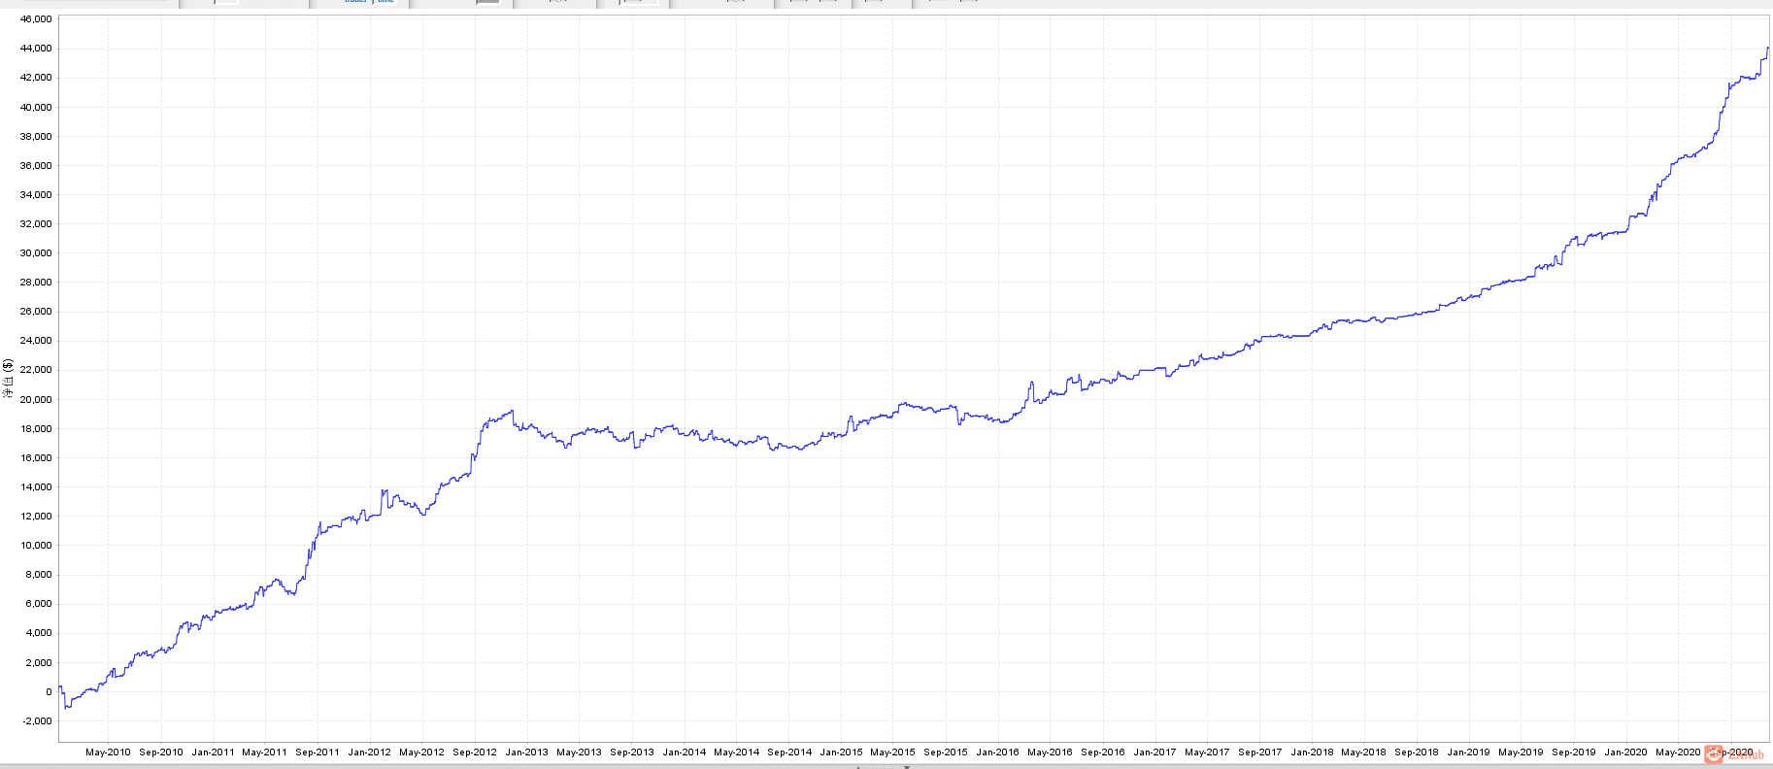Click the "Sep-2018" date axis label
Screen dimensions: 1773x769
(1417, 752)
